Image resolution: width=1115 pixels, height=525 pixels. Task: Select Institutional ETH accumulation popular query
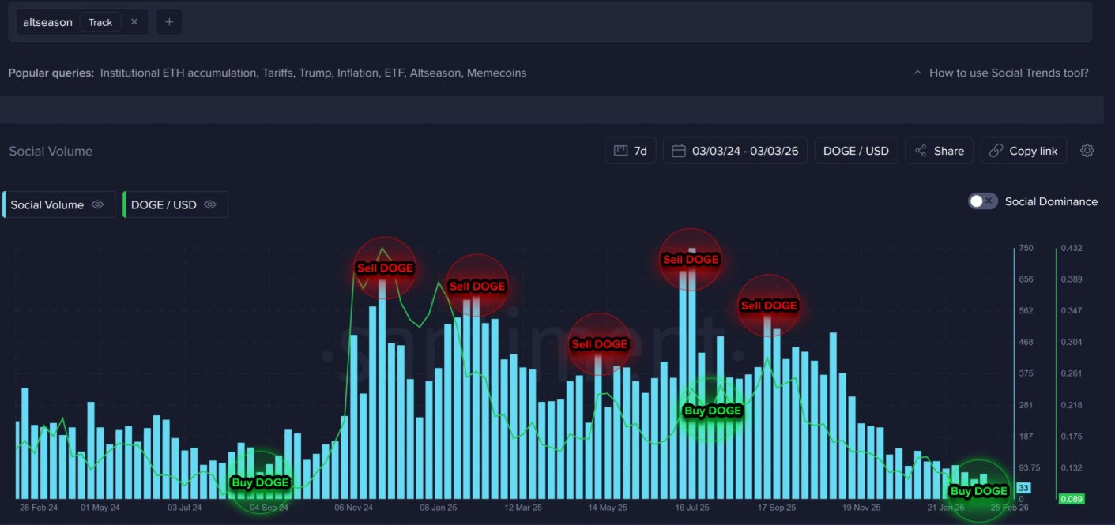coord(178,73)
